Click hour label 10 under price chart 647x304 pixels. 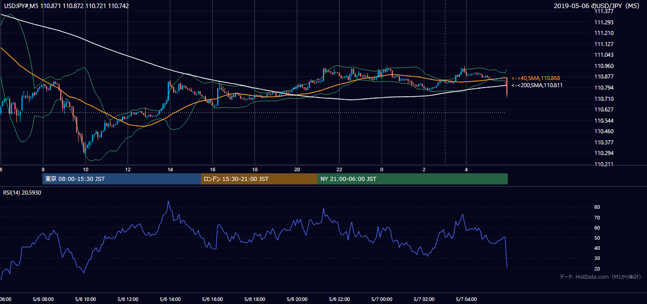[x=86, y=169]
